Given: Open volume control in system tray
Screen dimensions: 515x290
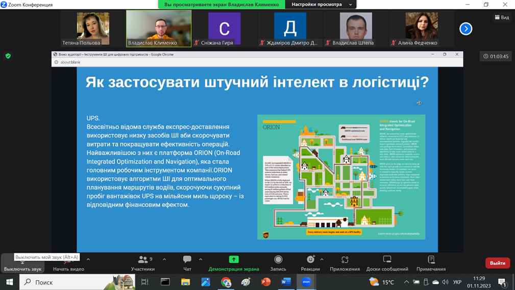Looking at the screenshot, I should point(445,282).
